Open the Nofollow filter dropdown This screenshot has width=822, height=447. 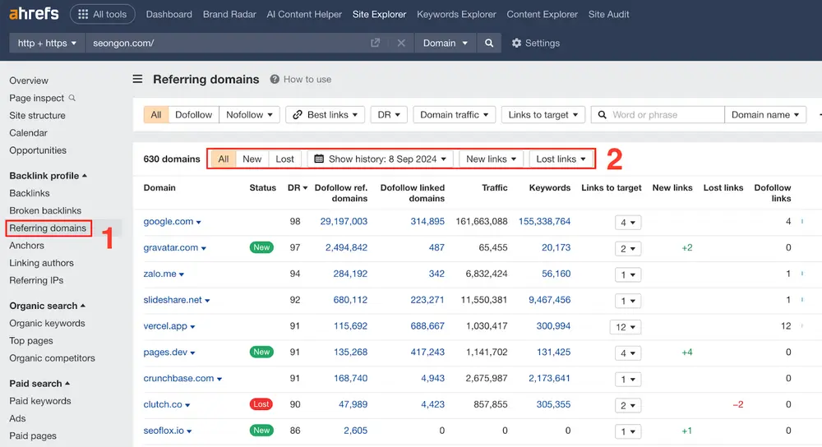[249, 115]
